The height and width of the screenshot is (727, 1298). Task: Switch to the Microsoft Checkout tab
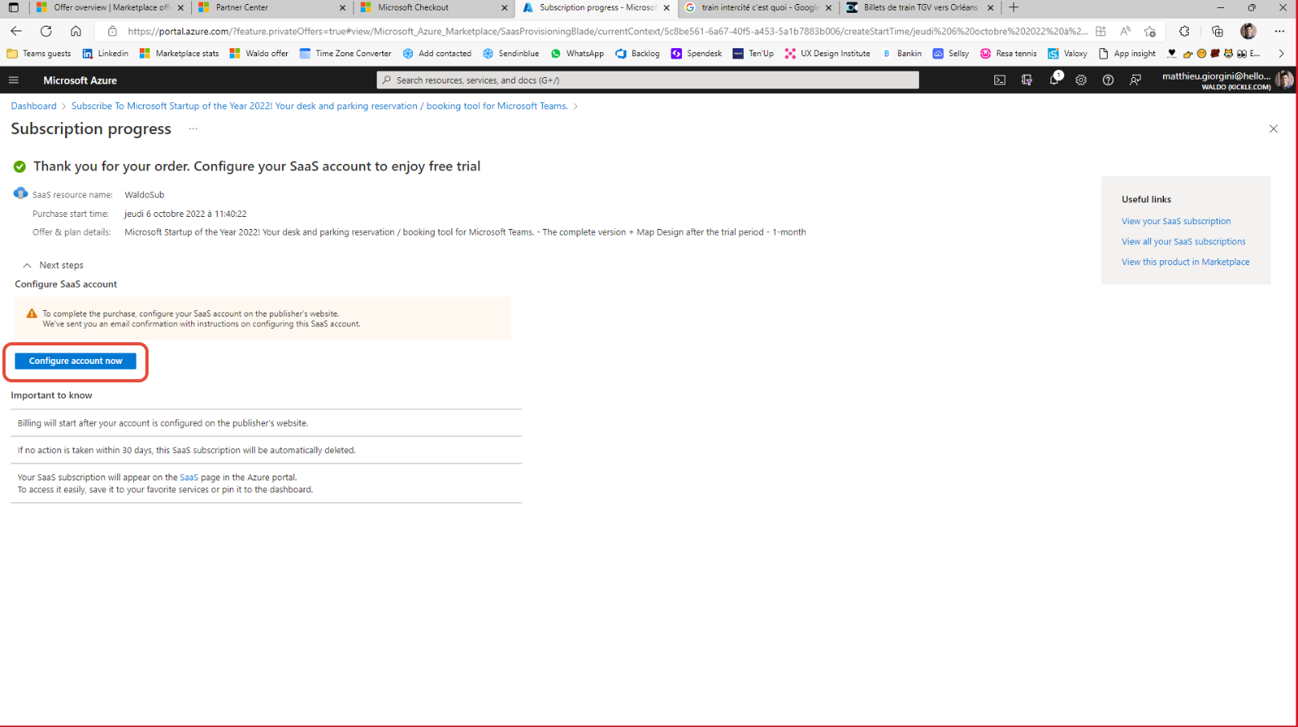point(434,8)
